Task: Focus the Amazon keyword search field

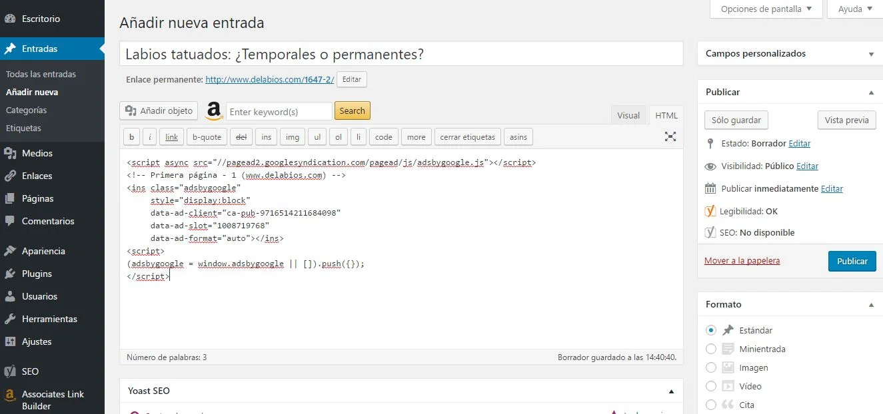Action: click(279, 111)
